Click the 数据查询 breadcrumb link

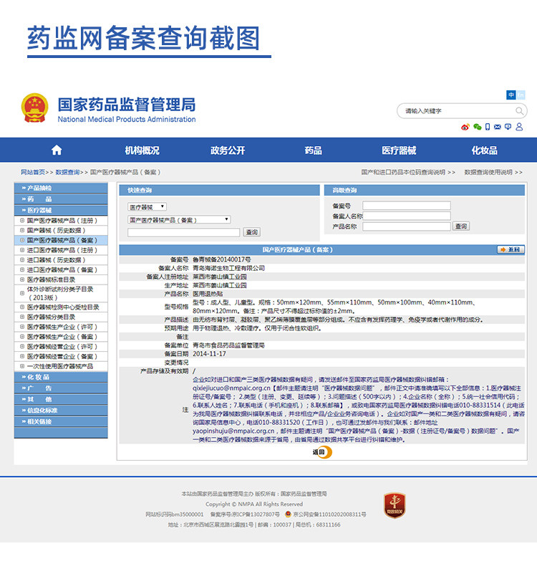(x=67, y=172)
